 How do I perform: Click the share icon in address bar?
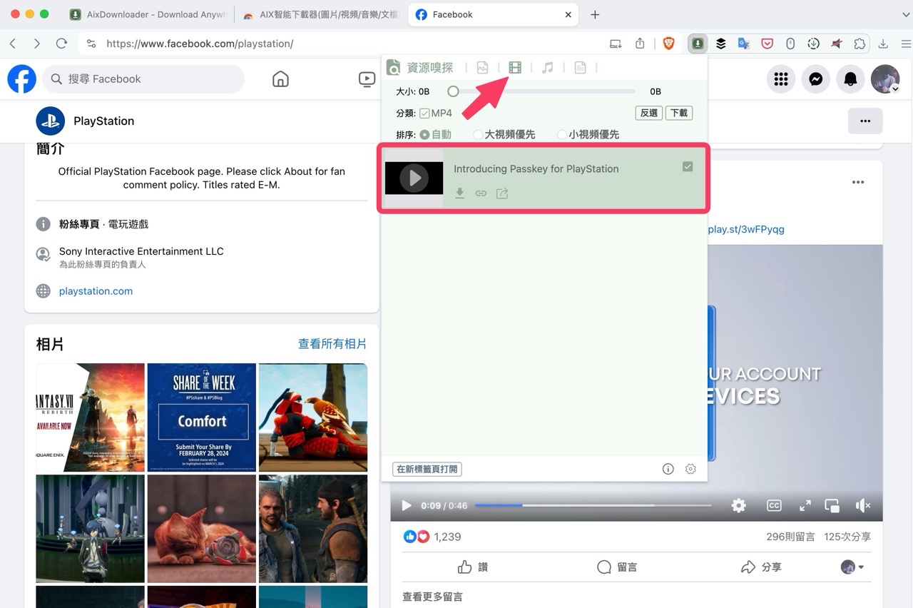click(x=640, y=44)
